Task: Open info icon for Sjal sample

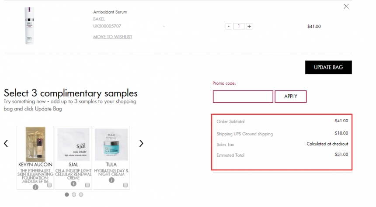Action: (73, 183)
